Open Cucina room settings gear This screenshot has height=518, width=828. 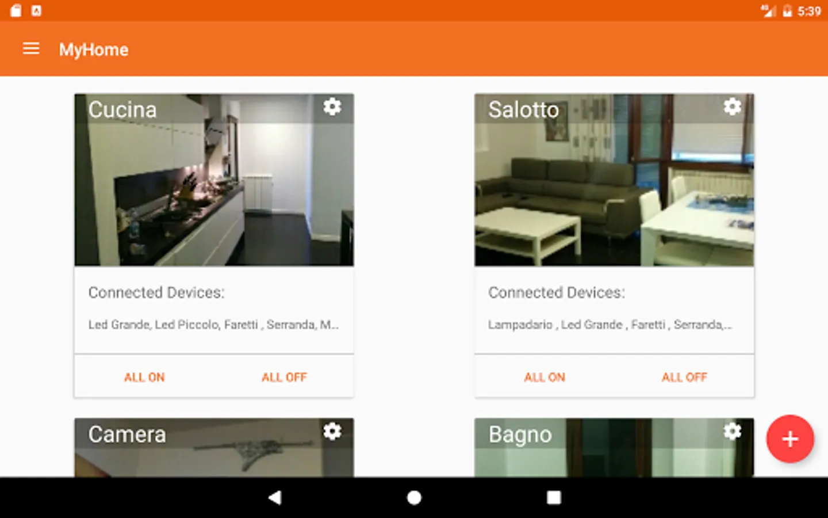pyautogui.click(x=332, y=106)
